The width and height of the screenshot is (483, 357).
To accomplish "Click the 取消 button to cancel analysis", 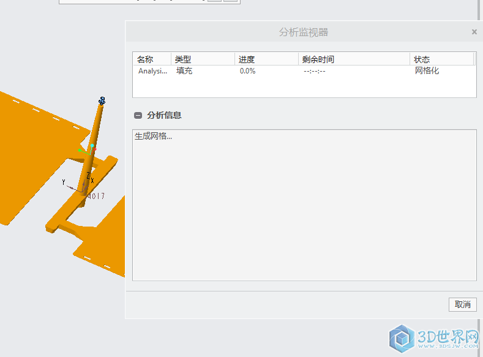I will (x=462, y=304).
